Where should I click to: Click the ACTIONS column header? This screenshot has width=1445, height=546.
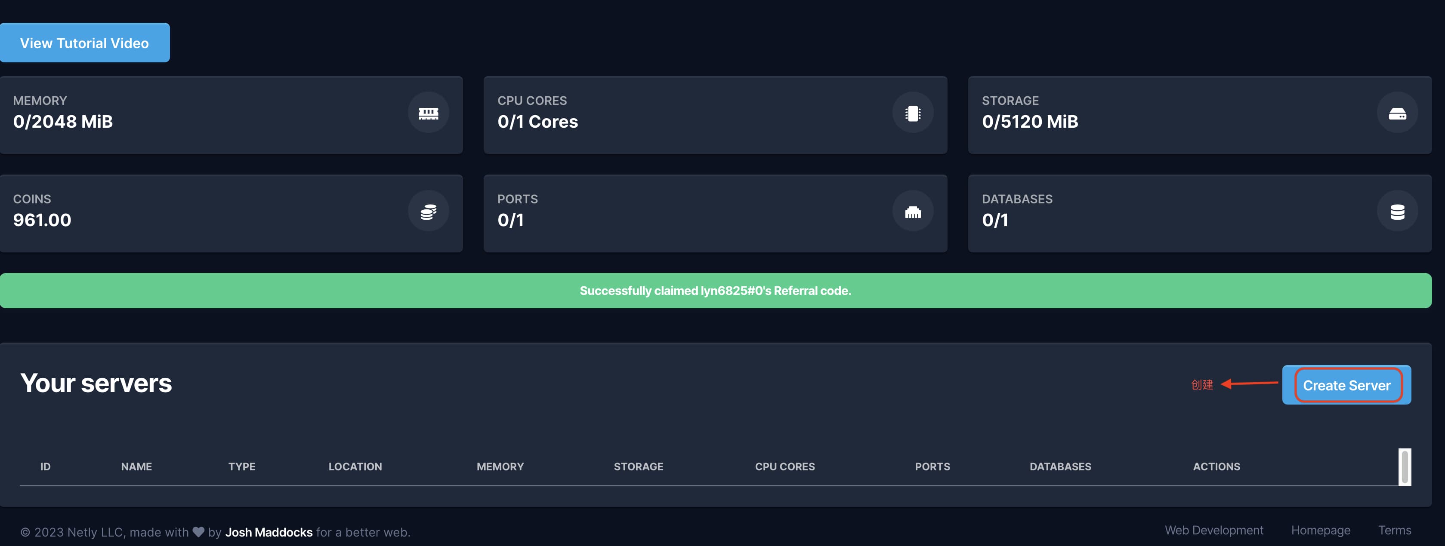1216,466
